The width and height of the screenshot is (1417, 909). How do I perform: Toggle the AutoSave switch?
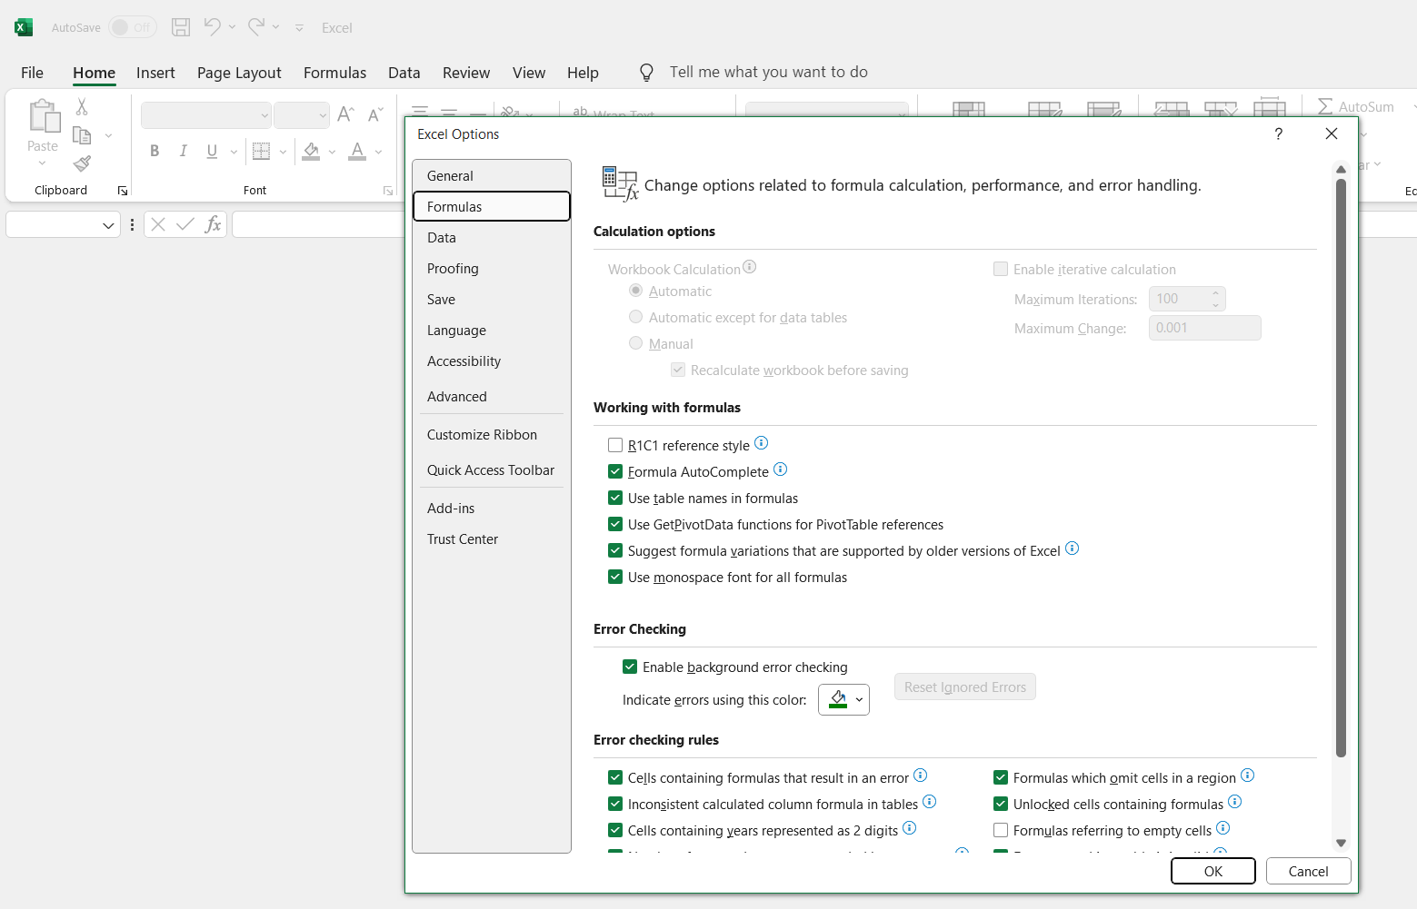coord(133,27)
